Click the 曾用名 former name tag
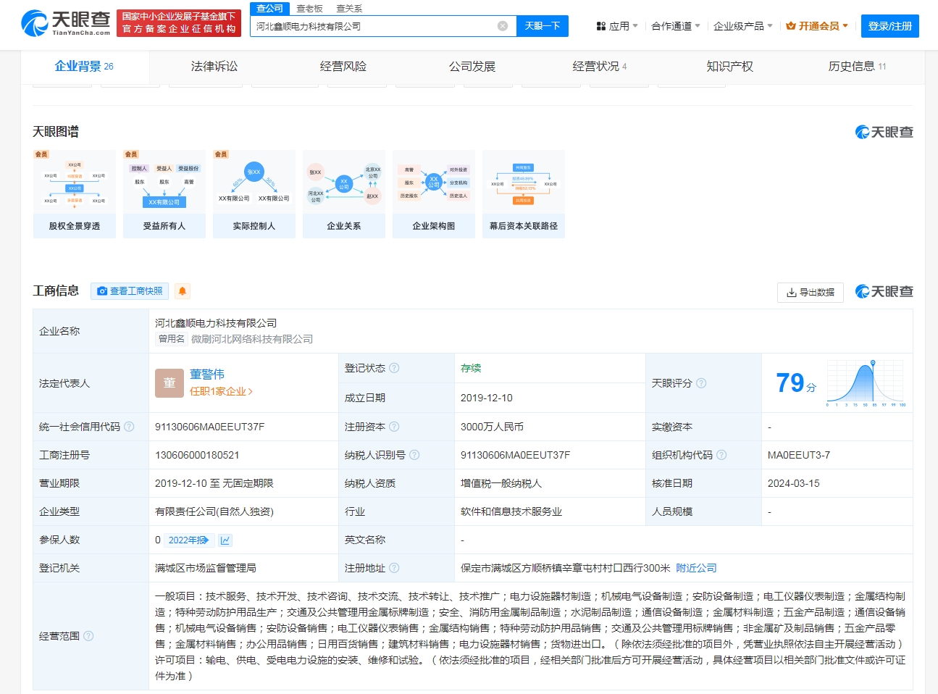Viewport: 938px width, 694px height. tap(172, 339)
